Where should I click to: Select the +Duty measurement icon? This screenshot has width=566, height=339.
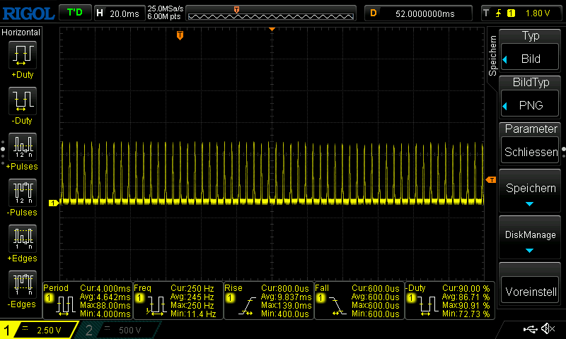[23, 55]
